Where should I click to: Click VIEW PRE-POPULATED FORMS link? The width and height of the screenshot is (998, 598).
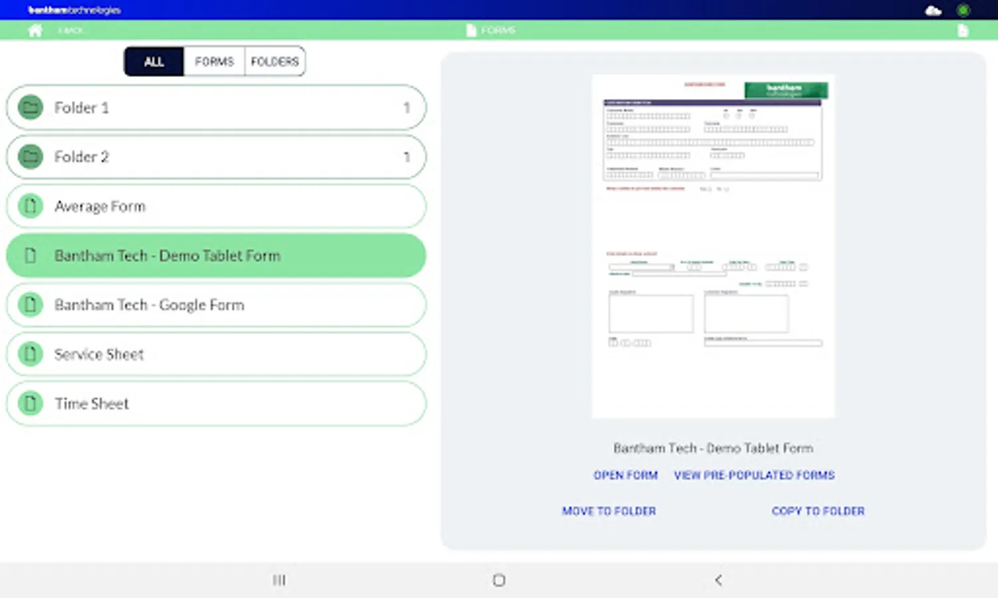(754, 475)
